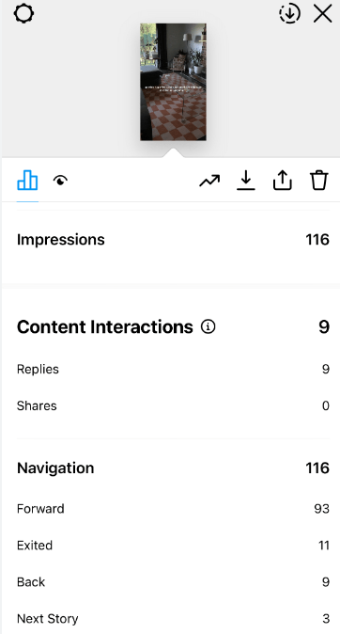Image resolution: width=340 pixels, height=634 pixels.
Task: Select the Shares row
Action: click(173, 405)
